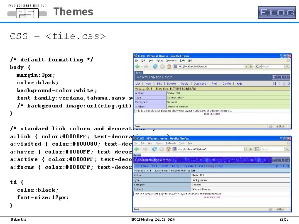The height and width of the screenshot is (224, 299).
Task: Click 'Configuration' value in the green-theme entry table
Action: click(175, 98)
